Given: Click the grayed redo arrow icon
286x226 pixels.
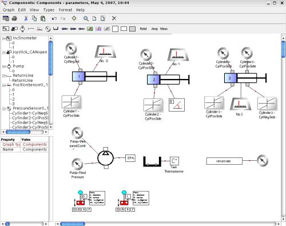Looking at the screenshot, I should pyautogui.click(x=63, y=18).
